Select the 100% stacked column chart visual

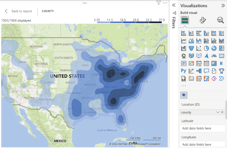221,33
